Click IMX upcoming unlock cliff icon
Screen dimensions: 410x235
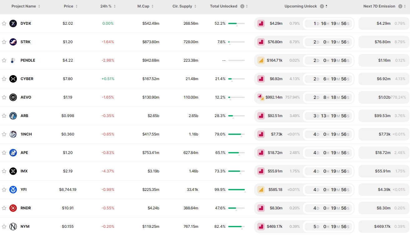point(261,171)
